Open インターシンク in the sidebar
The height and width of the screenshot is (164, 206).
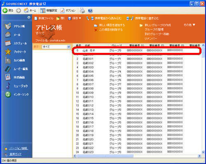click(x=17, y=95)
